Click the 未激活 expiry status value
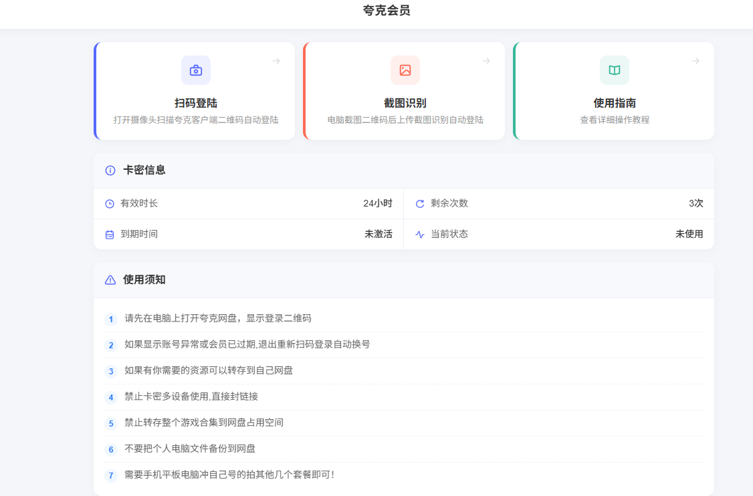 click(379, 234)
